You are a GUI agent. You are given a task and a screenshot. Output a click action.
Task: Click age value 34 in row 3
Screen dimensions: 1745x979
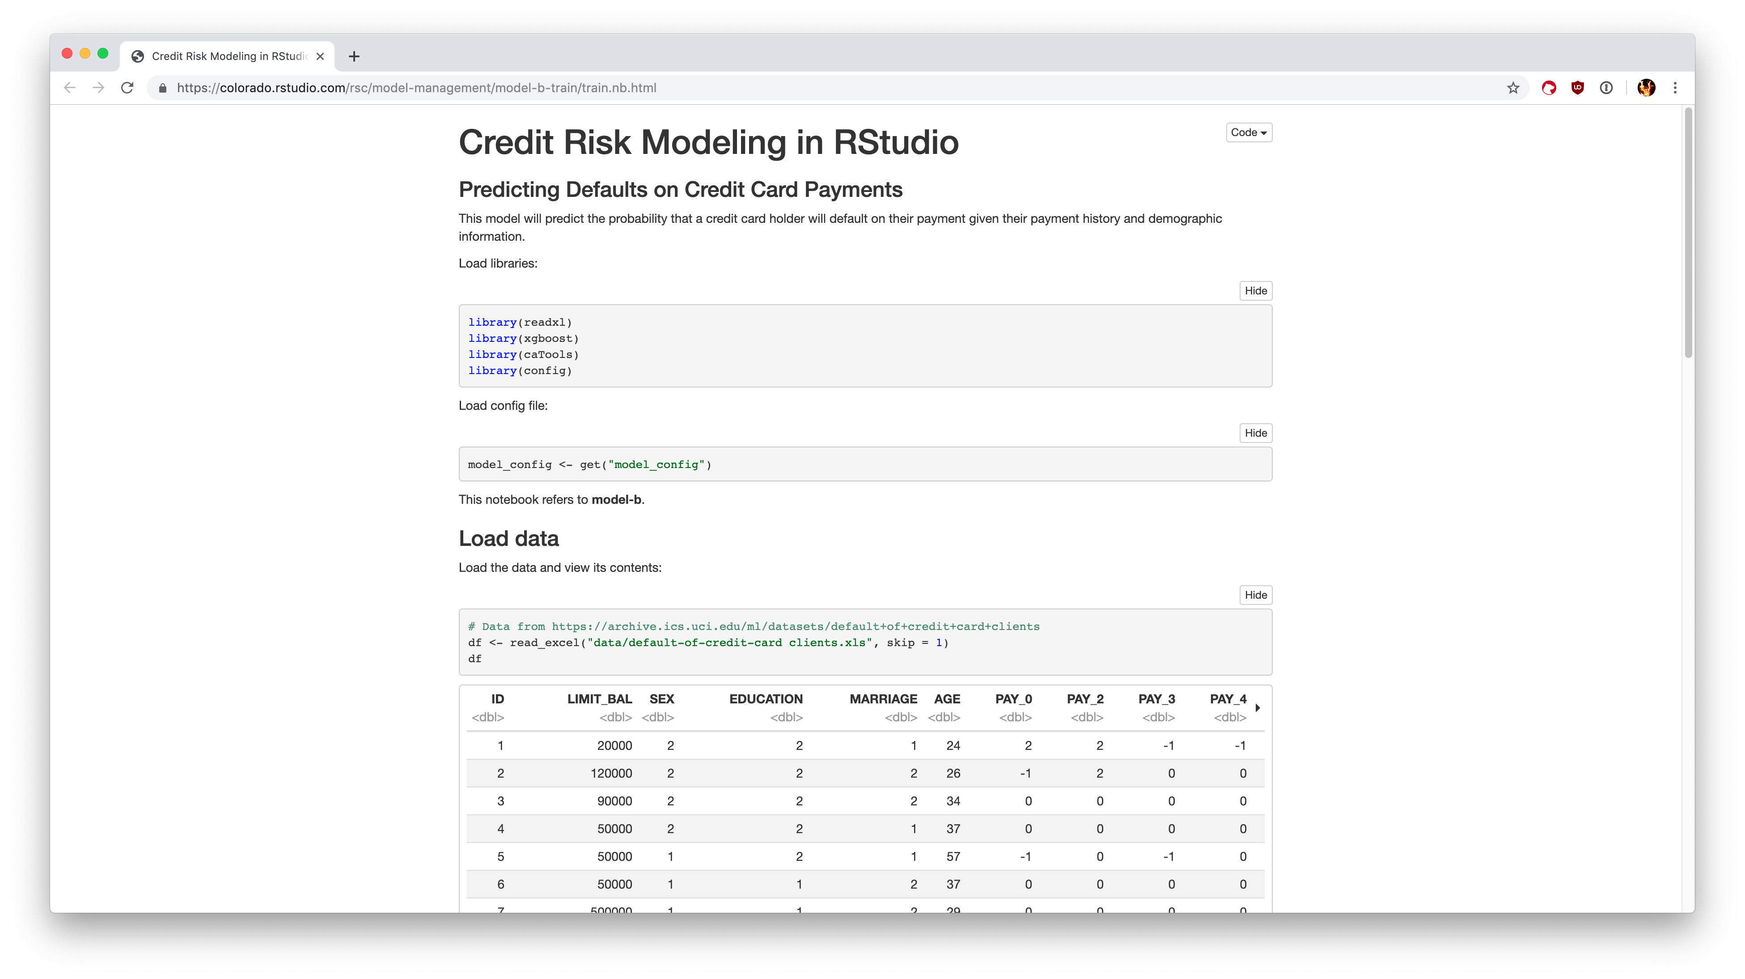953,801
